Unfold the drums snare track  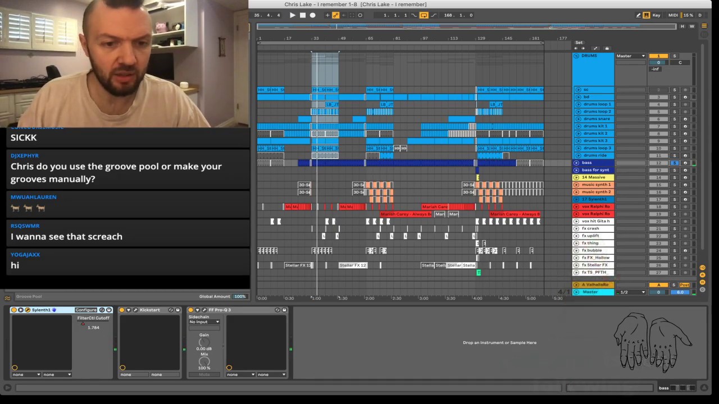577,119
